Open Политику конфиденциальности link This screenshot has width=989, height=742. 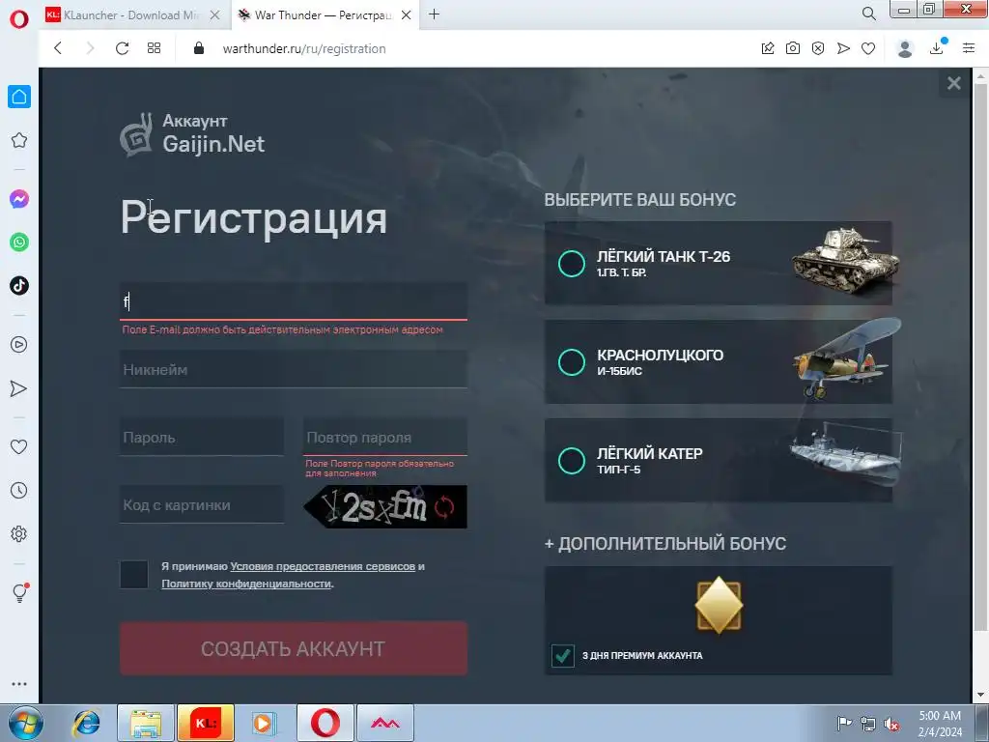tap(246, 584)
